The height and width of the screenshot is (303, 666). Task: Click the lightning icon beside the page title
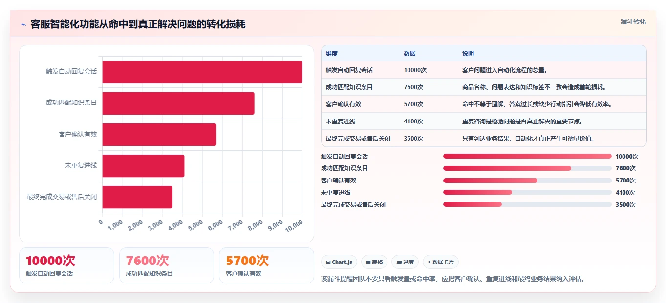coord(23,24)
